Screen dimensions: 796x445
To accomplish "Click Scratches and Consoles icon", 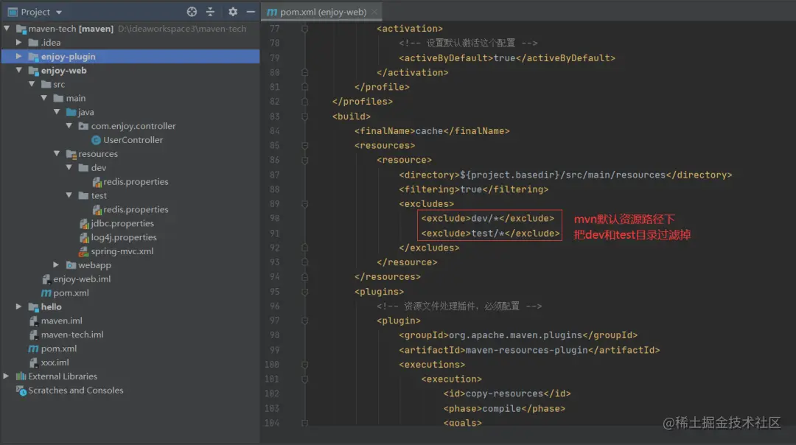I will 21,390.
